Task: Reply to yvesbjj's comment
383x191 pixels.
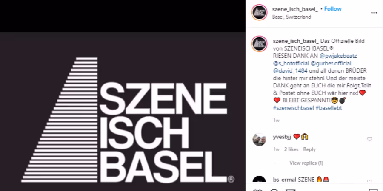Action: tap(309, 149)
